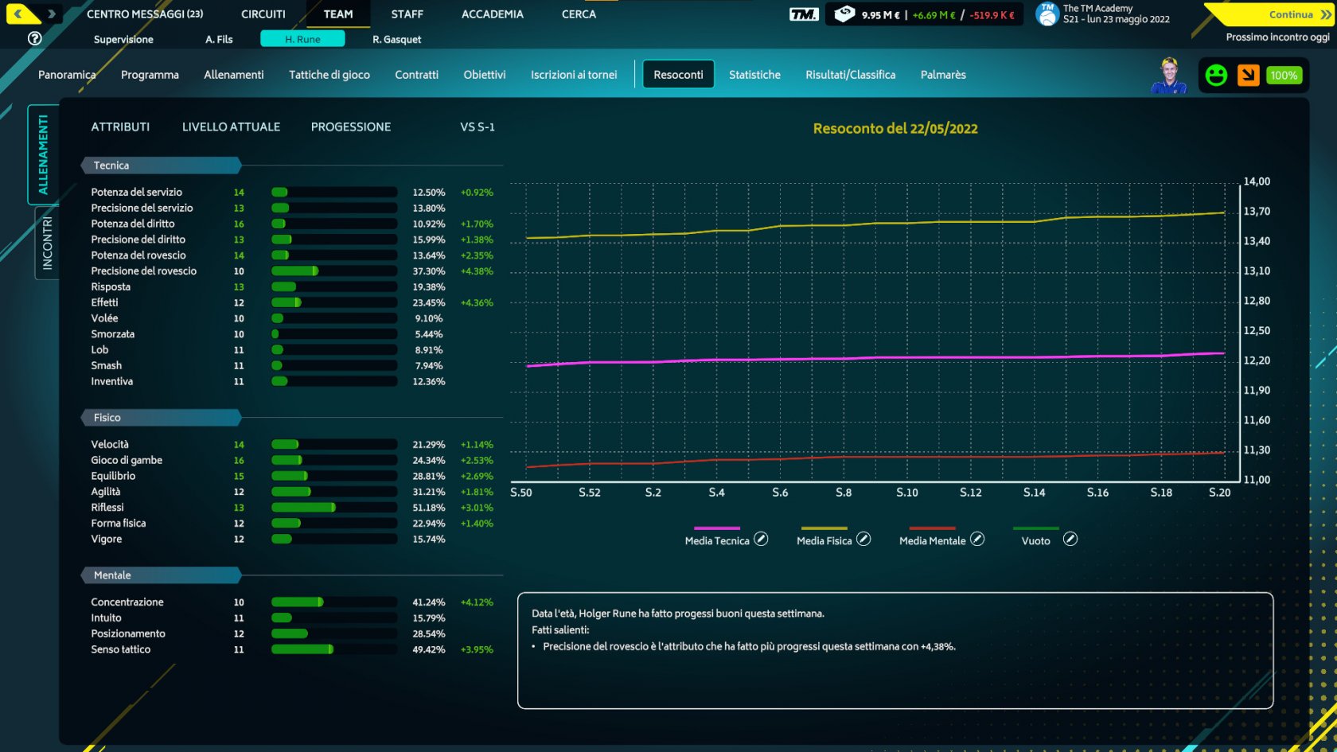
Task: Edit the Media Fisica graph line
Action: tap(863, 540)
